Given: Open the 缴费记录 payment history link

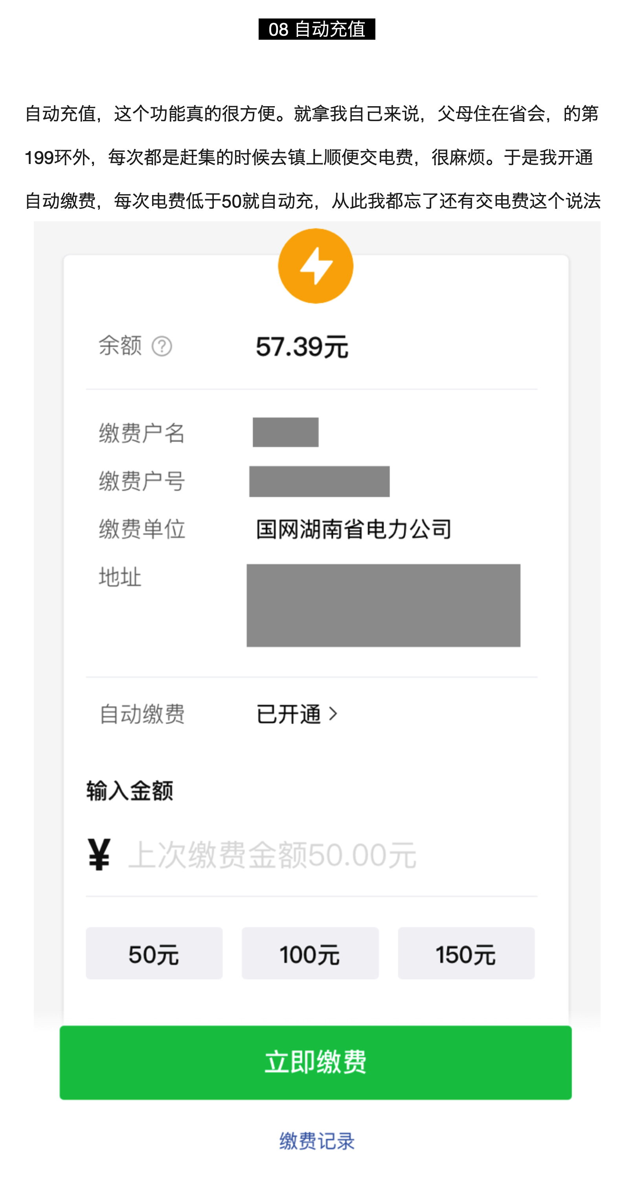Looking at the screenshot, I should (x=317, y=1141).
